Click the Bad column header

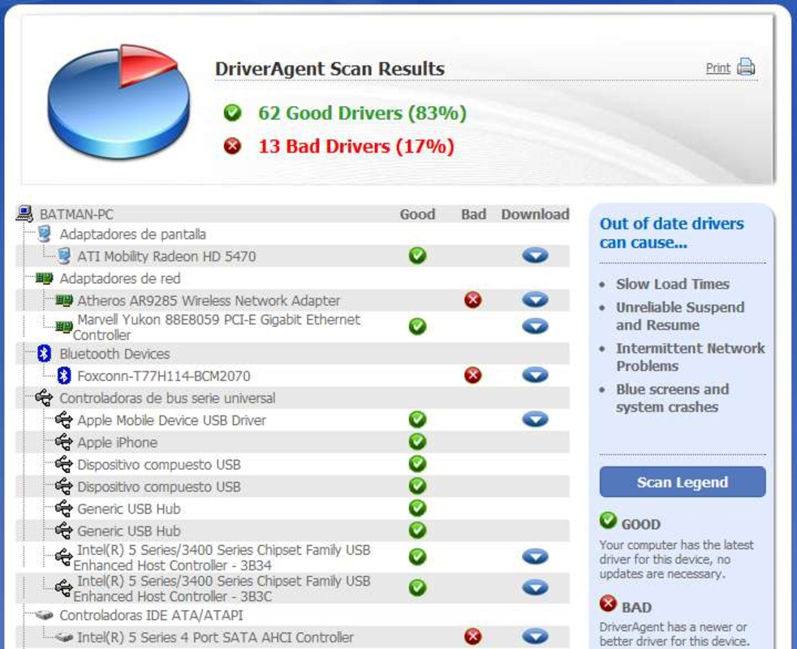pos(473,214)
